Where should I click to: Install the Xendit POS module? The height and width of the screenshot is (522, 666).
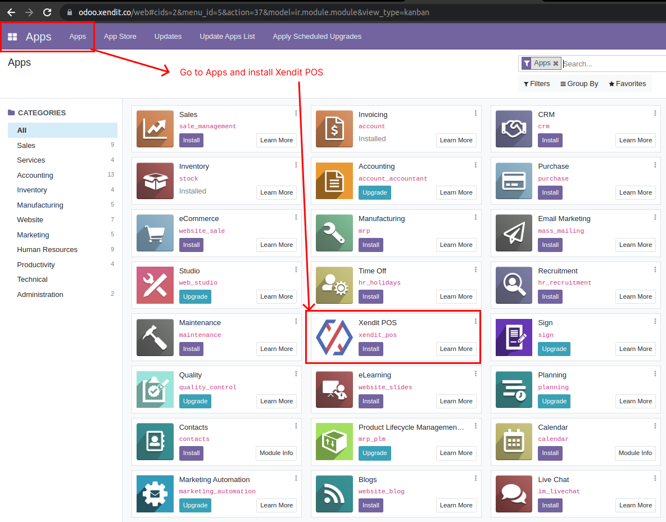[x=371, y=349]
